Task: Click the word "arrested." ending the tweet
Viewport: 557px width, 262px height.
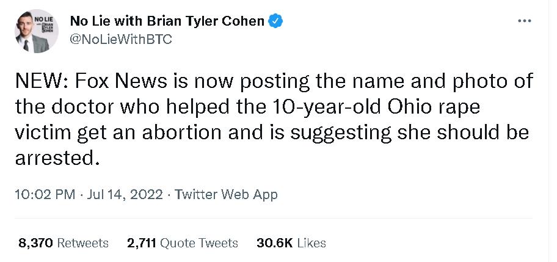Action: 55,158
